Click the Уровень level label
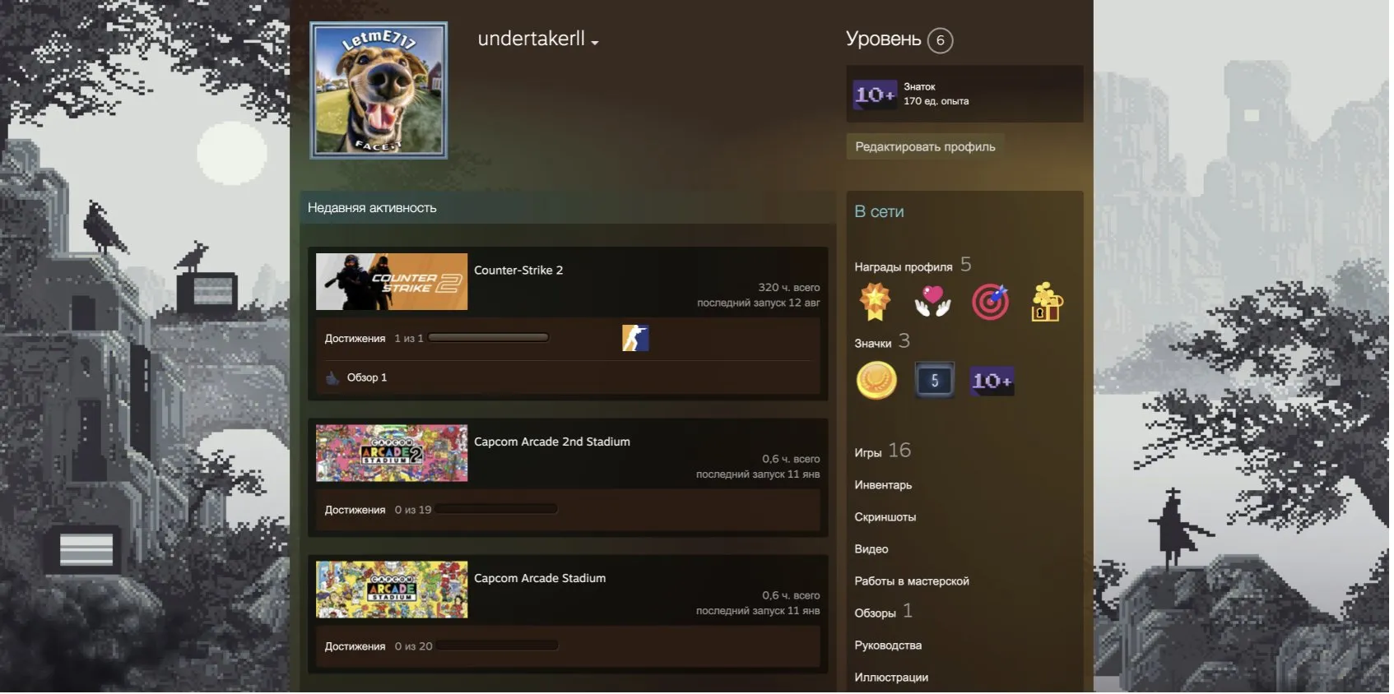1394x694 pixels. tap(883, 39)
